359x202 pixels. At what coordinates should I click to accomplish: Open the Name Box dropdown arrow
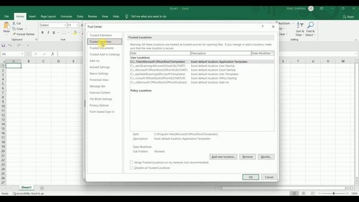(x=22, y=54)
